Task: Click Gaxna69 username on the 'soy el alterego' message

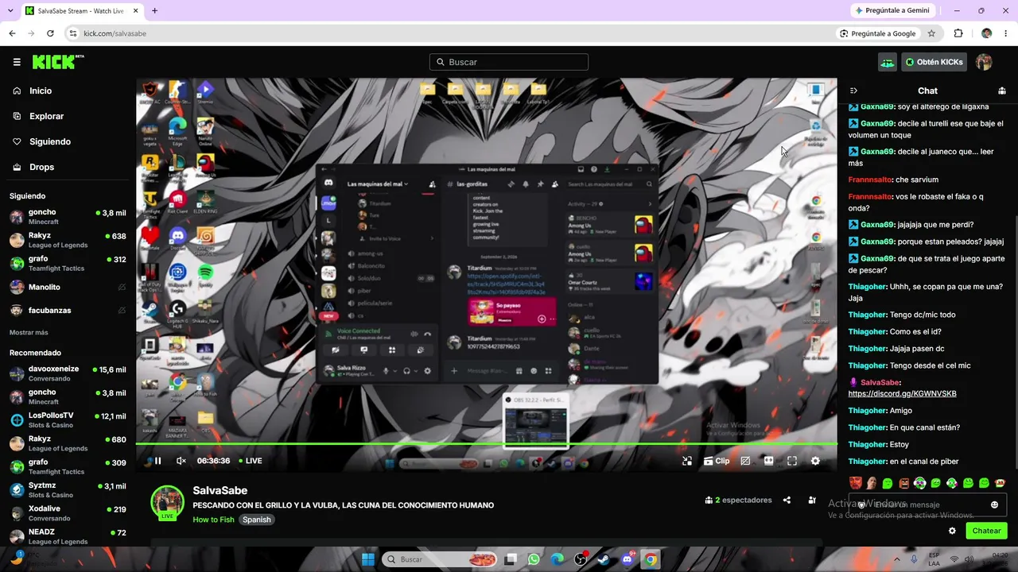Action: (x=877, y=106)
